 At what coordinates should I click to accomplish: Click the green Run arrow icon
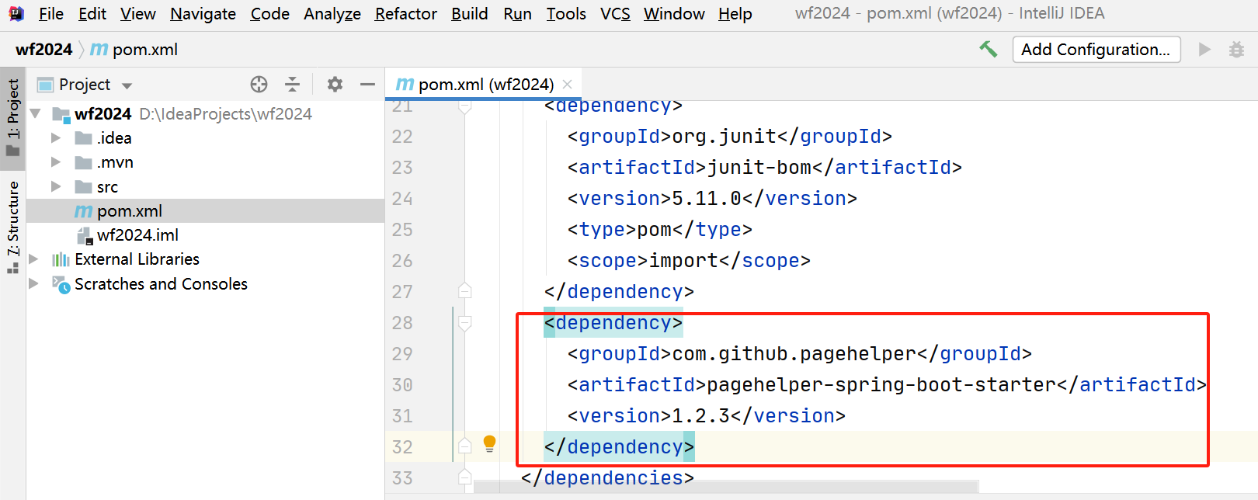coord(1204,50)
